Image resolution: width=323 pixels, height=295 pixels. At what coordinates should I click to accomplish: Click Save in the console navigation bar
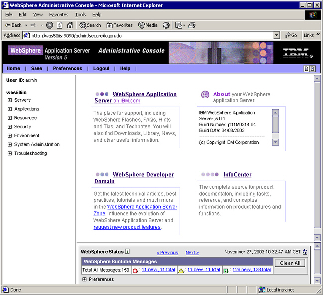click(x=37, y=68)
